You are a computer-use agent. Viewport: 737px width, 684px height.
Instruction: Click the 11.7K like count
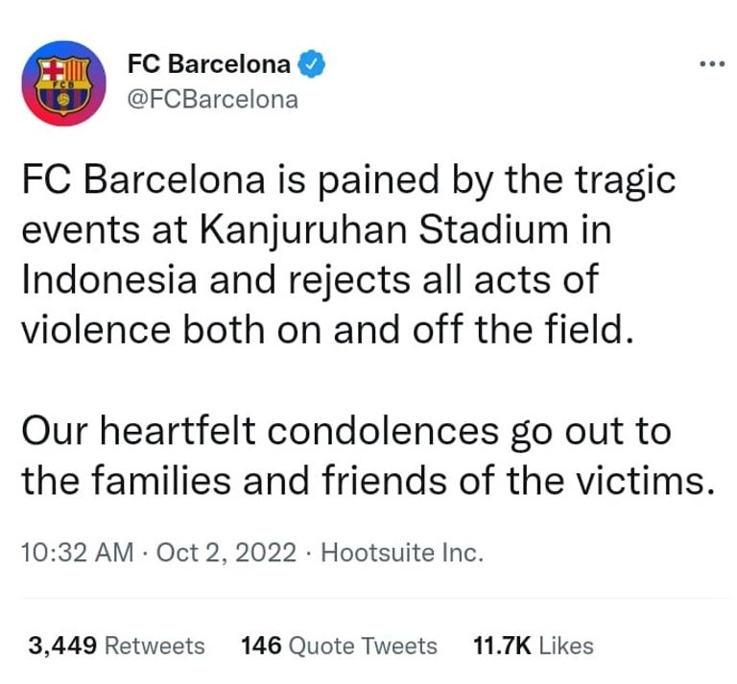[x=502, y=646]
